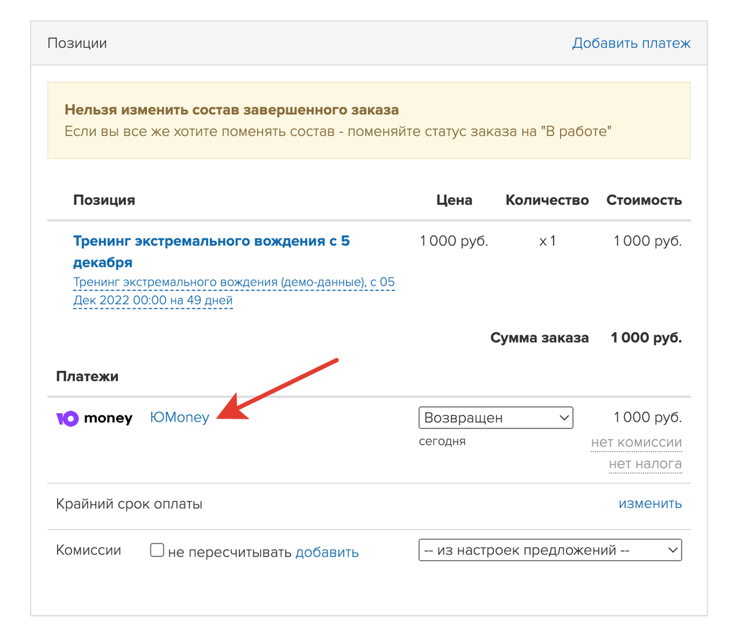This screenshot has height=630, width=736.
Task: Select the warning title 'Нельзя изменить состав завершенного заказа'
Action: point(232,110)
